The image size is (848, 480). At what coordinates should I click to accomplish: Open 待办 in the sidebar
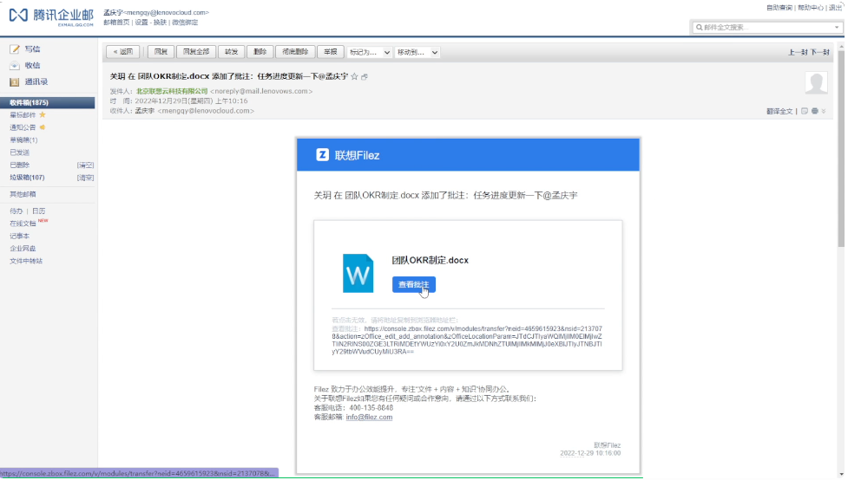click(16, 211)
